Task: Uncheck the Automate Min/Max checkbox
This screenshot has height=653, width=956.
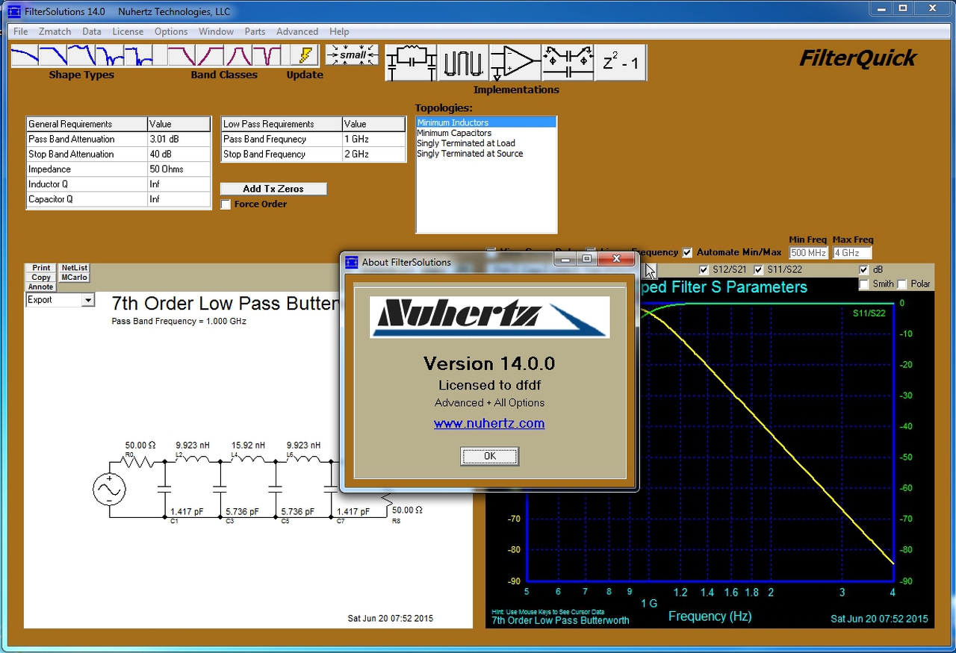Action: [687, 252]
